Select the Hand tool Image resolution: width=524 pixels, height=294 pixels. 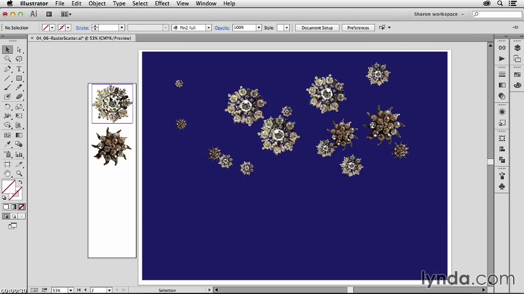(x=7, y=173)
